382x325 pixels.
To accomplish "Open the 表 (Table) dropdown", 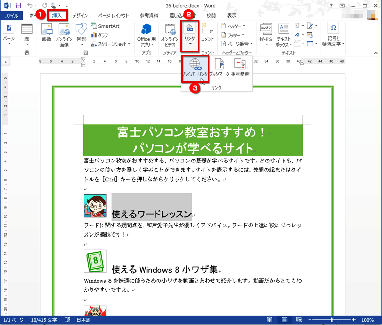I will [27, 34].
